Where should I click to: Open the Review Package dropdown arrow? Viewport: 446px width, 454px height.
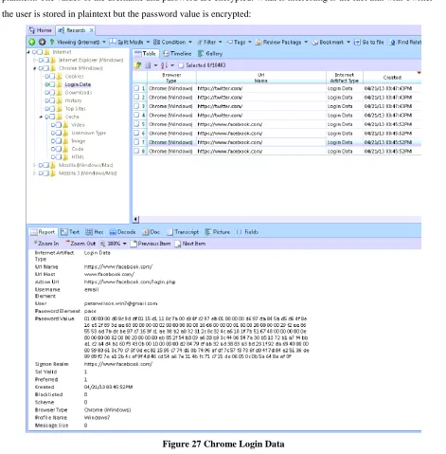[x=306, y=42]
